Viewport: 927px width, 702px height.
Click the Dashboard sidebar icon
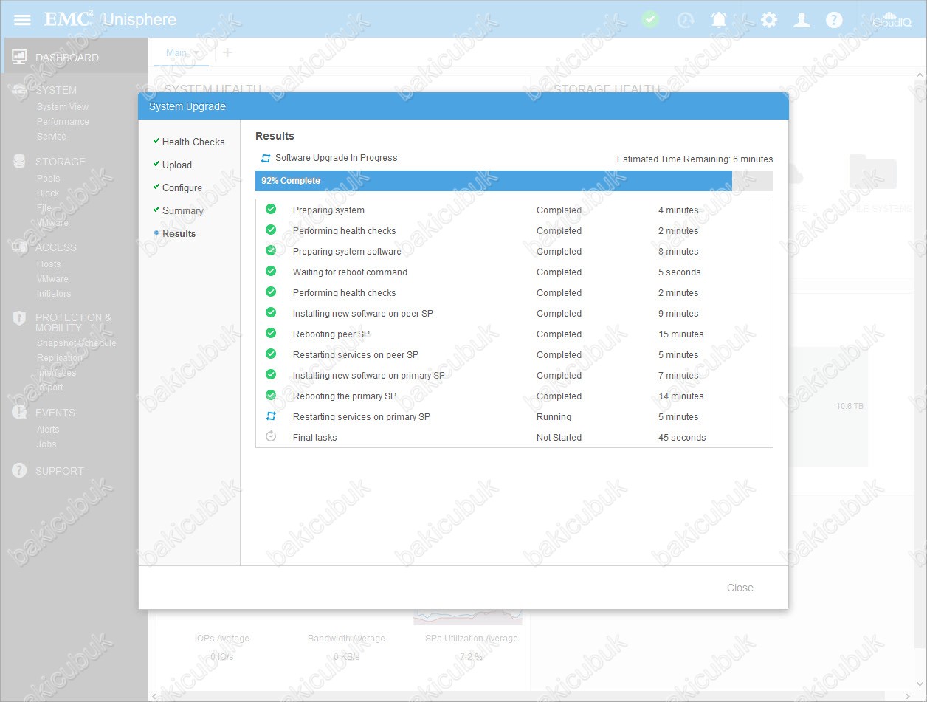pos(19,57)
